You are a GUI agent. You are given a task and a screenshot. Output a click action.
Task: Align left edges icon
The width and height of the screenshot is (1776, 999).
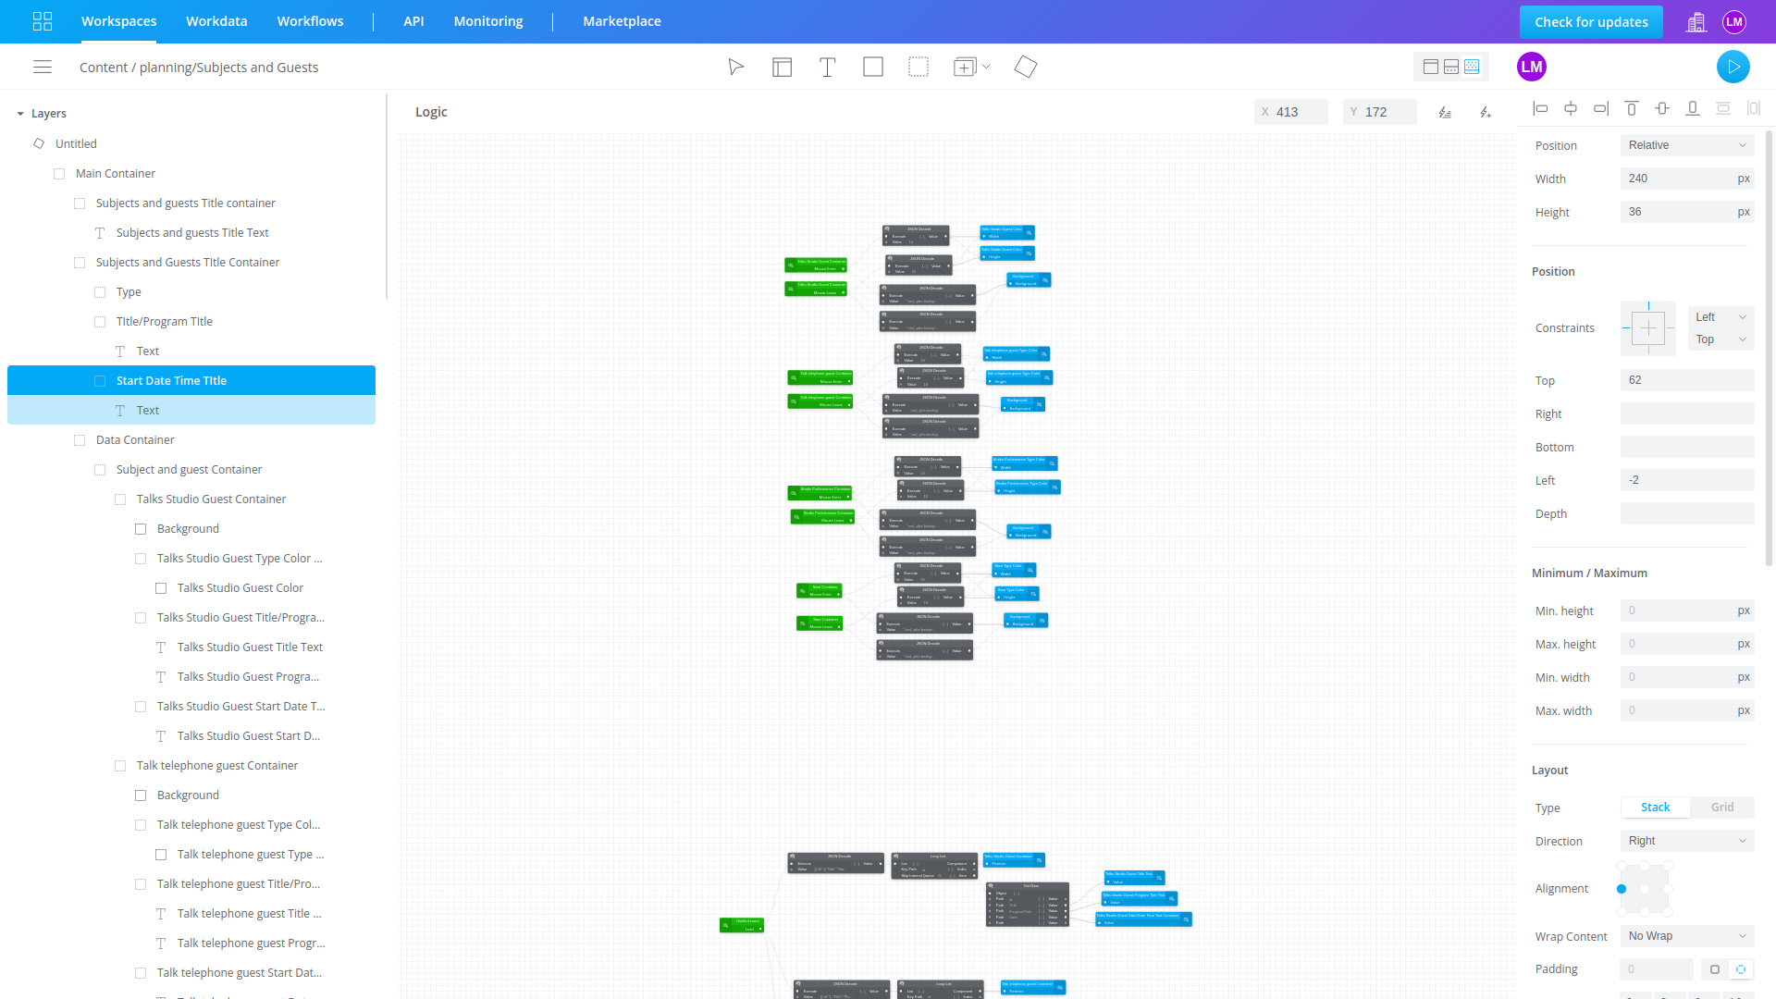[x=1540, y=108]
